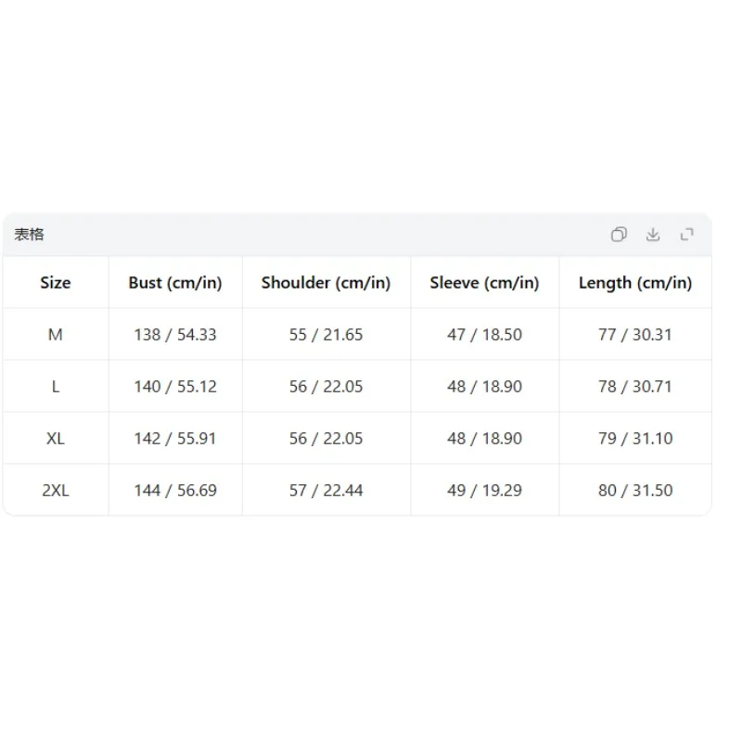Click the 79 / 31.10 length cell

point(635,439)
